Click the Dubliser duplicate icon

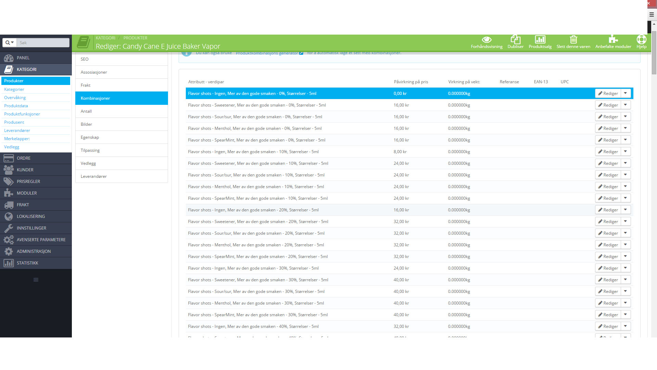pos(515,39)
